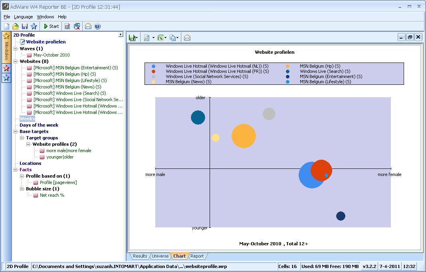The height and width of the screenshot is (272, 426).
Task: Click the dark navy MSN Belgium (Entertainment) bubble
Action: point(341,216)
